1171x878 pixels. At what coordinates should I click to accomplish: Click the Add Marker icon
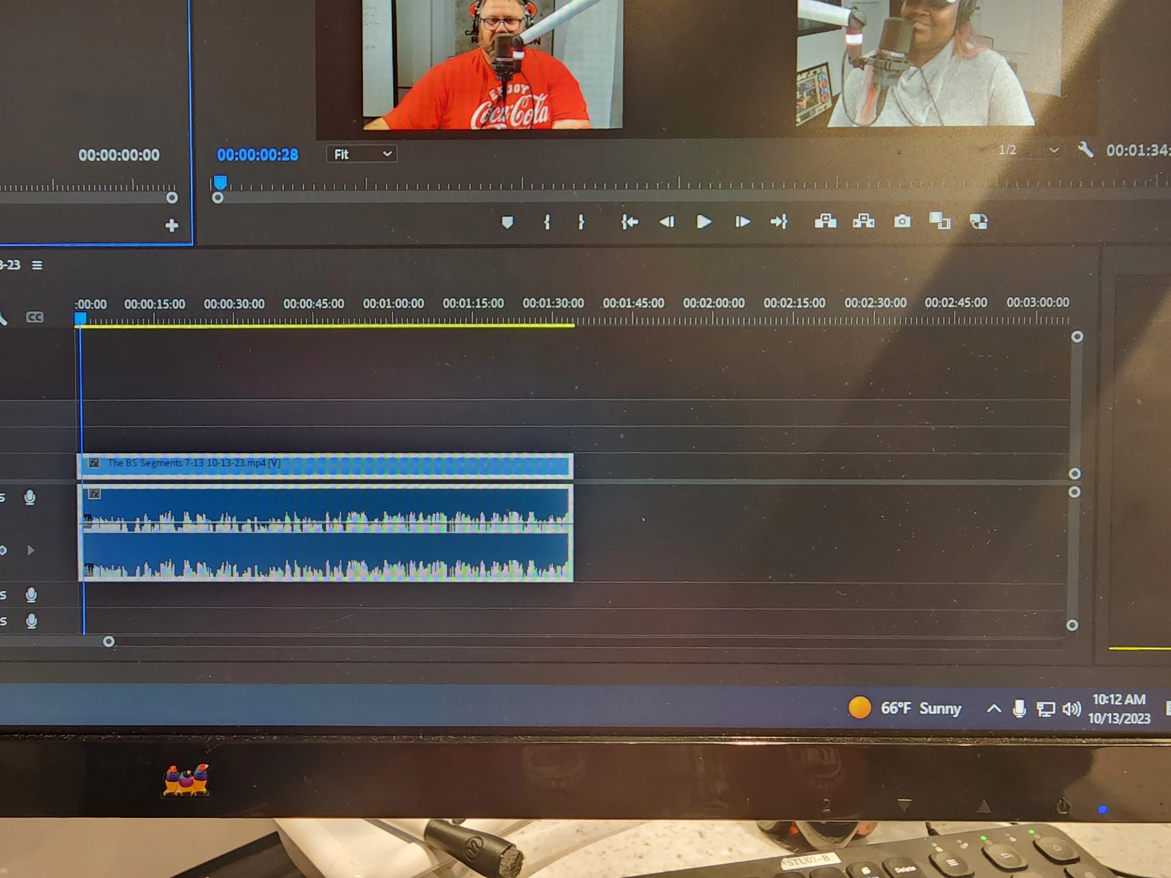pos(507,222)
